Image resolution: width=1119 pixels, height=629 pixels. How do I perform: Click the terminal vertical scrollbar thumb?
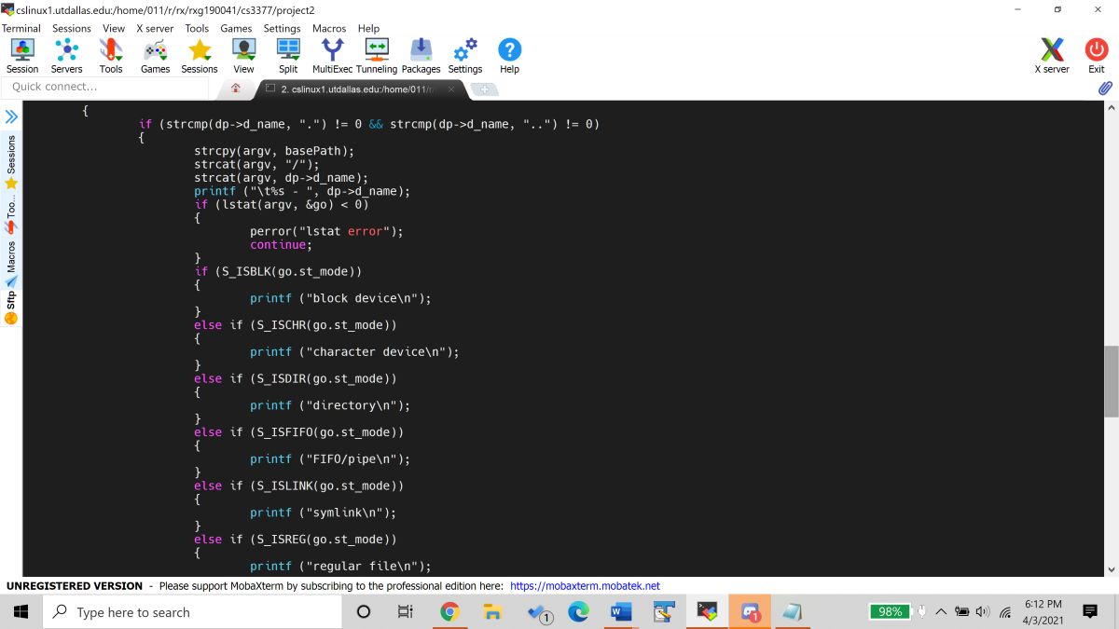pyautogui.click(x=1111, y=381)
